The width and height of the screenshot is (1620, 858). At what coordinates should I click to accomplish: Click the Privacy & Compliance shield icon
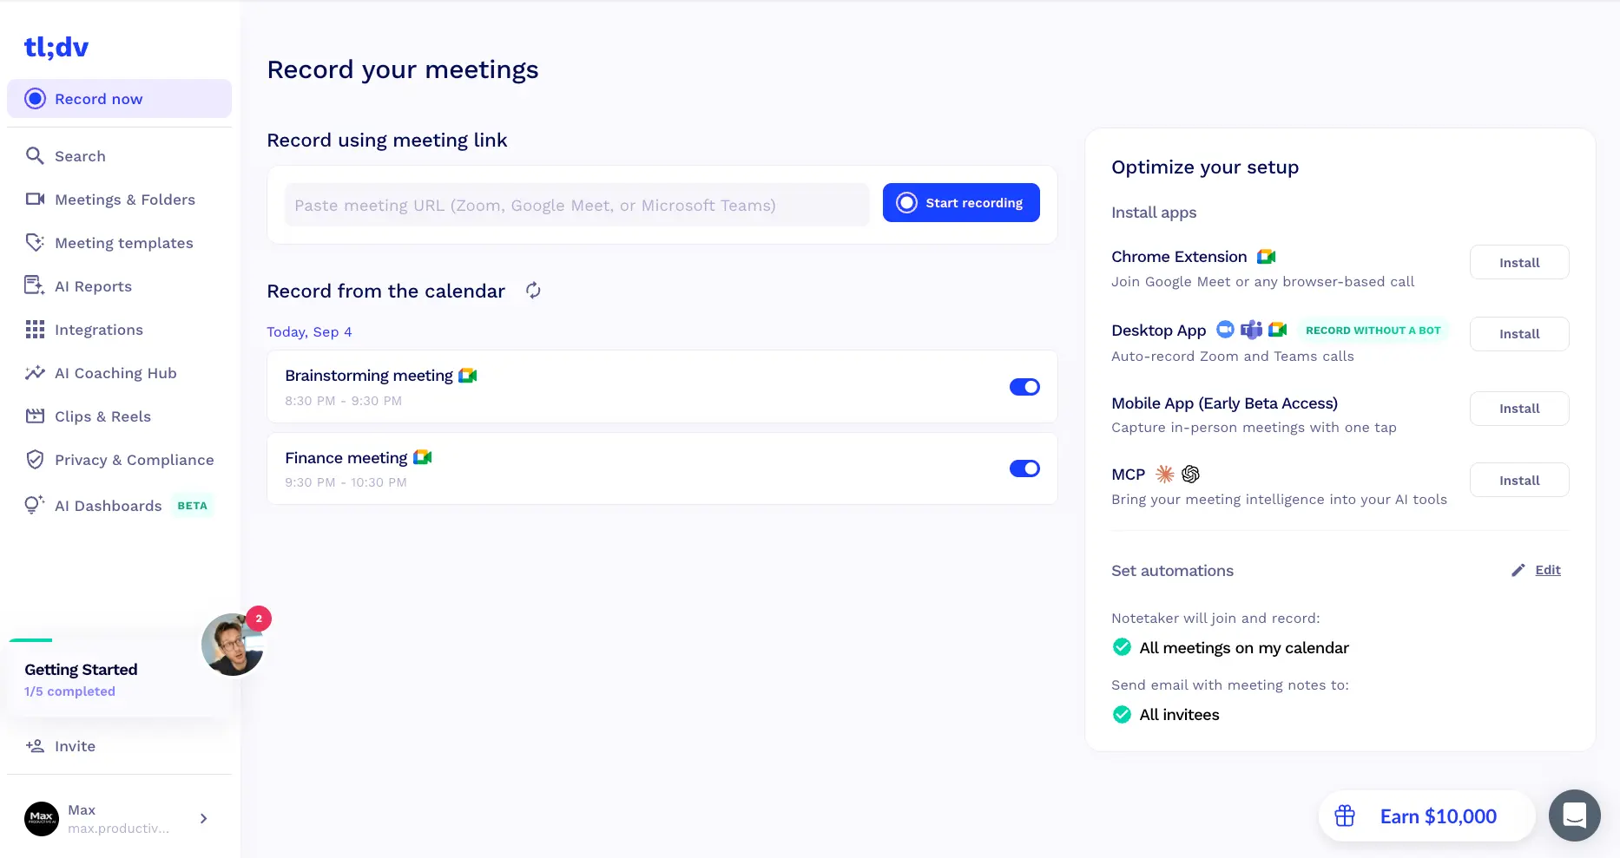[x=35, y=460]
